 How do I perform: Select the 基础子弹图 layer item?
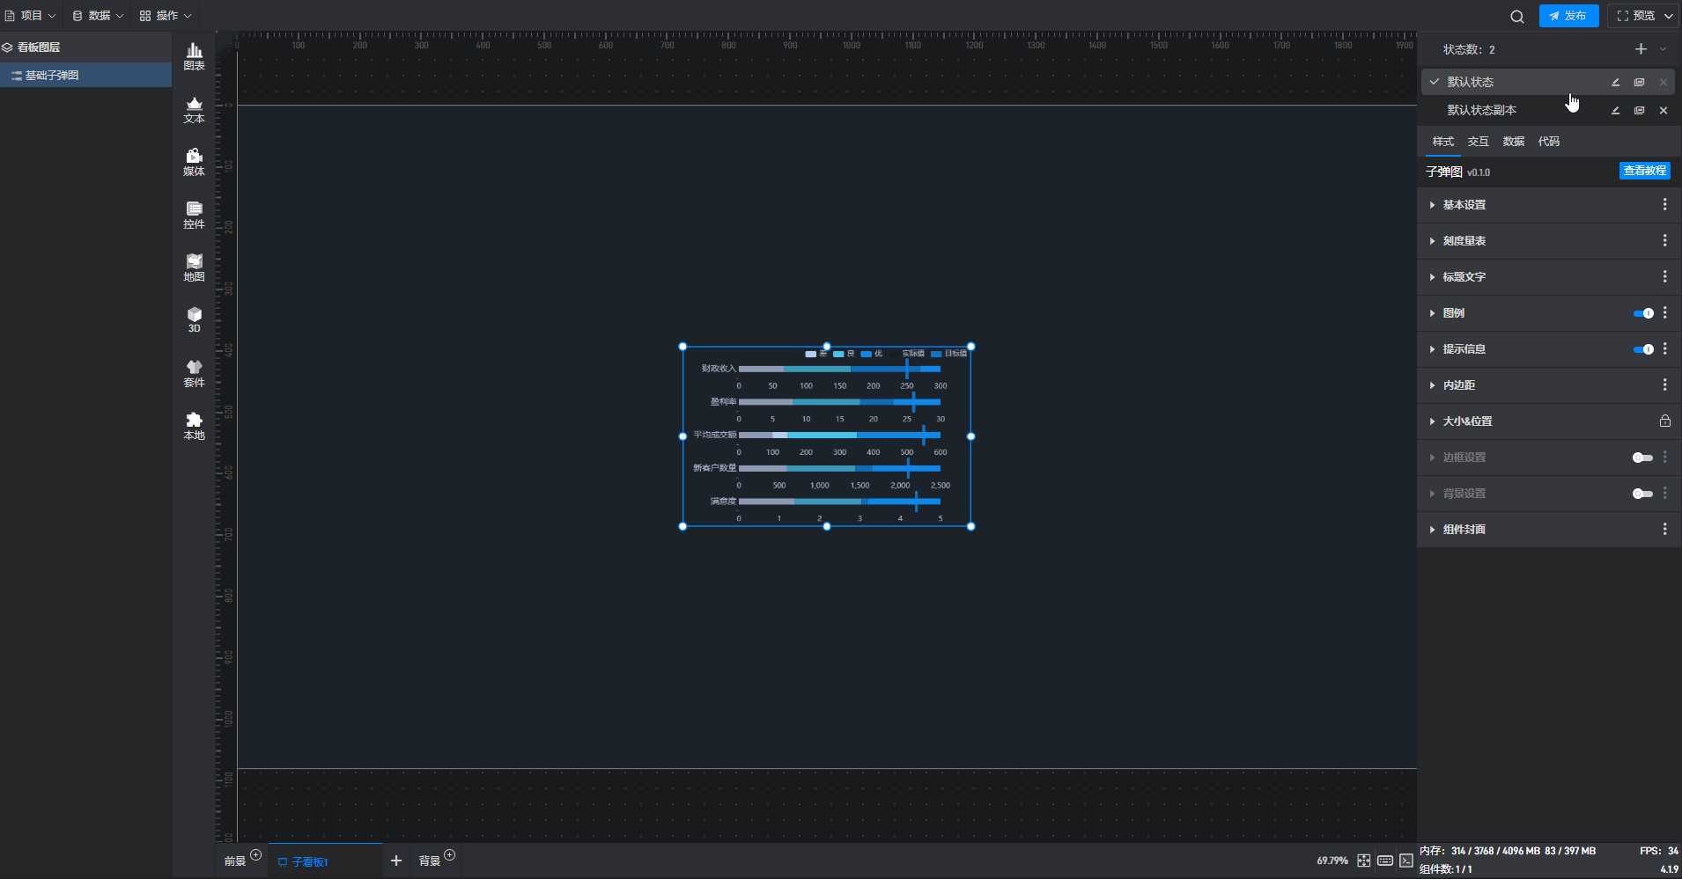52,76
